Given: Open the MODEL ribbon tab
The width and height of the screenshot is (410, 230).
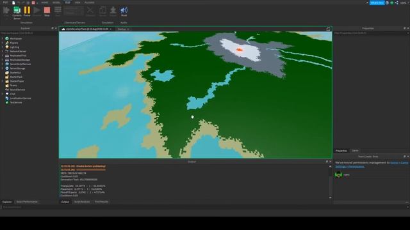Looking at the screenshot, I should pos(56,3).
